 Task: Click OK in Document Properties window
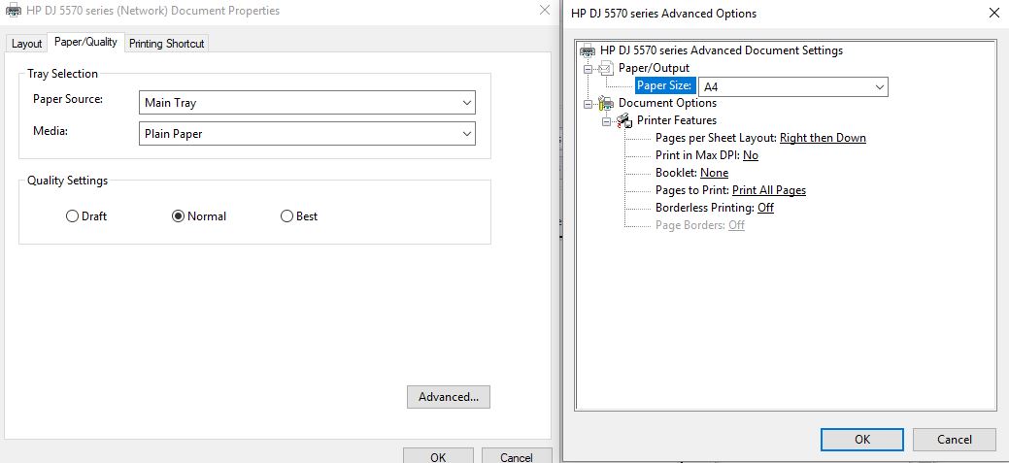(438, 456)
